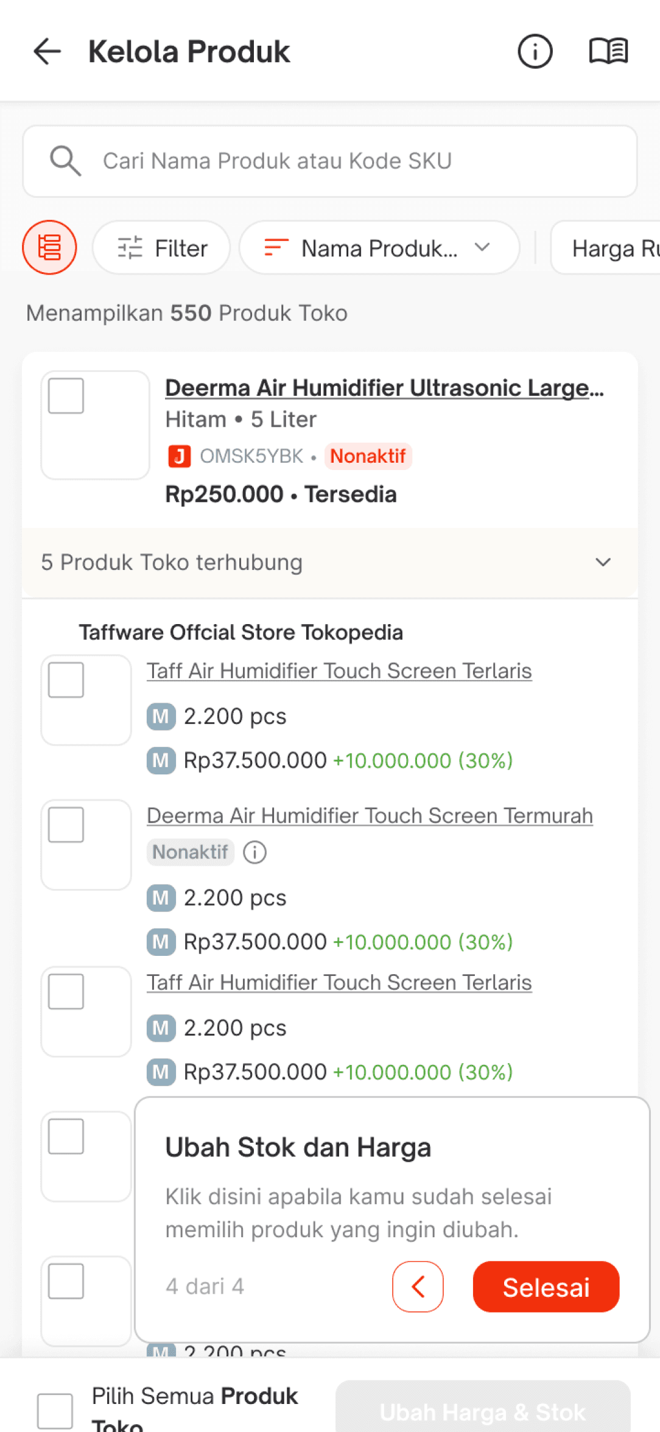This screenshot has width=660, height=1432.
Task: Expand 5 Produk Toko terhubung section
Action: 330,563
